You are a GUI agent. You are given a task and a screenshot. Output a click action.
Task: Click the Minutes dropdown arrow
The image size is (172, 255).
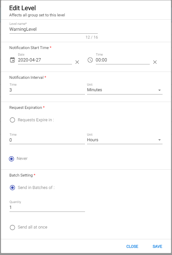coord(160,90)
